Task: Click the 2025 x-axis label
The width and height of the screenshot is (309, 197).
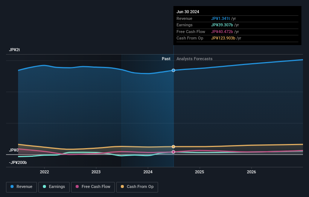Action: 199,172
